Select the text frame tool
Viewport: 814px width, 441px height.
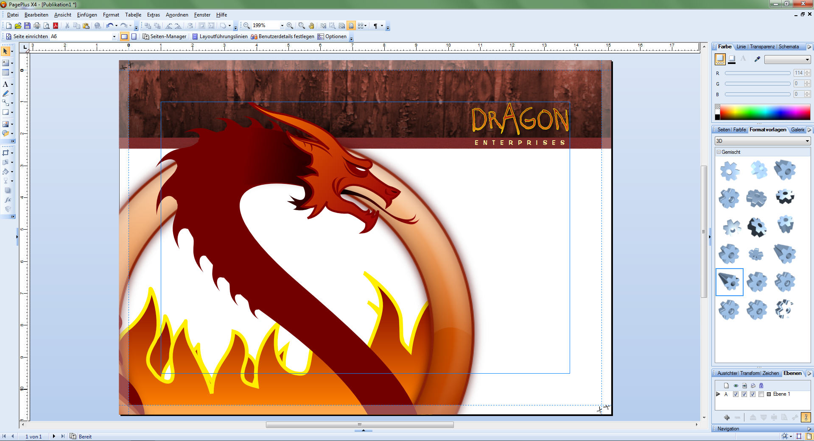pyautogui.click(x=5, y=63)
